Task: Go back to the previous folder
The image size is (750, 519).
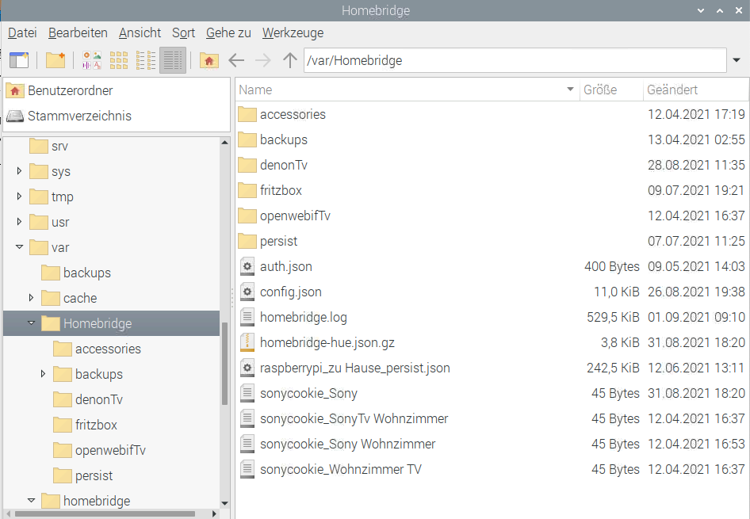Action: [x=236, y=60]
